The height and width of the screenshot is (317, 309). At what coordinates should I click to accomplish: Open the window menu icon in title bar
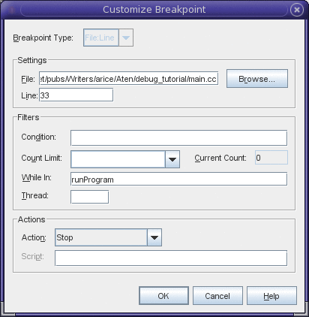tap(11, 10)
